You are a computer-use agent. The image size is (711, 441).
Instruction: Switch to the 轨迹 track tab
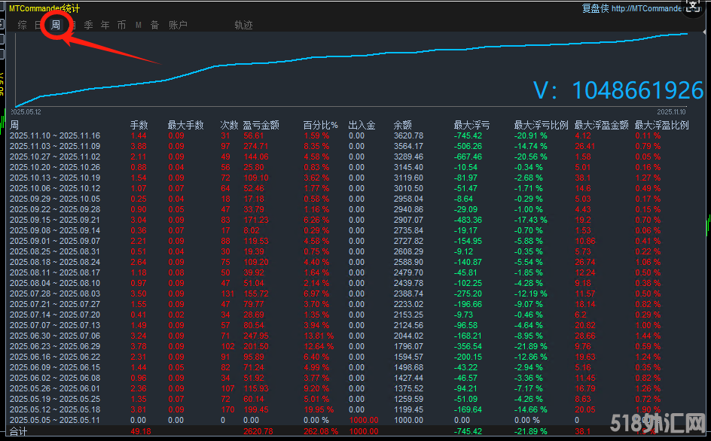pos(243,25)
